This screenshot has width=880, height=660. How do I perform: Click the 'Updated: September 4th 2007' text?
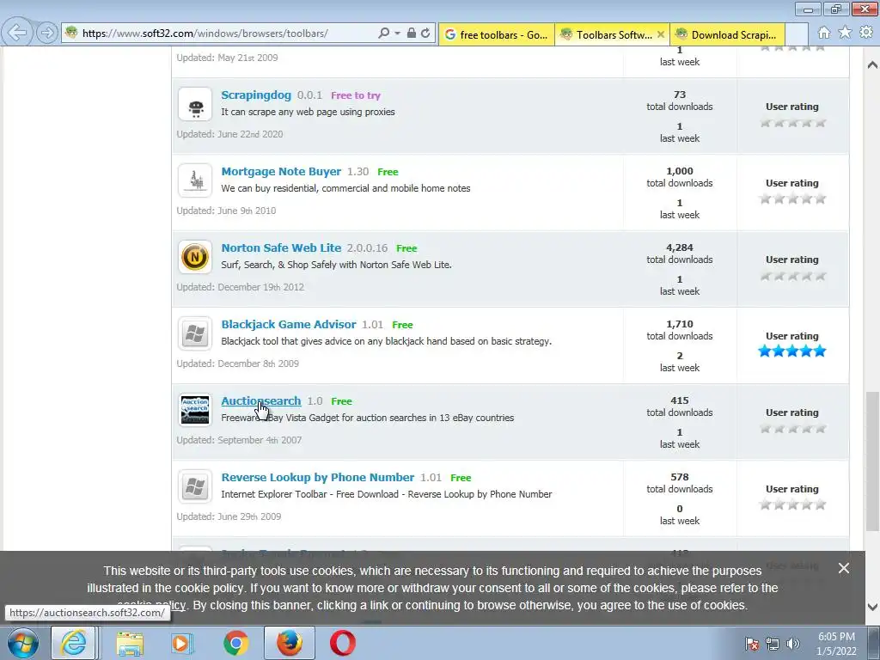pyautogui.click(x=239, y=440)
